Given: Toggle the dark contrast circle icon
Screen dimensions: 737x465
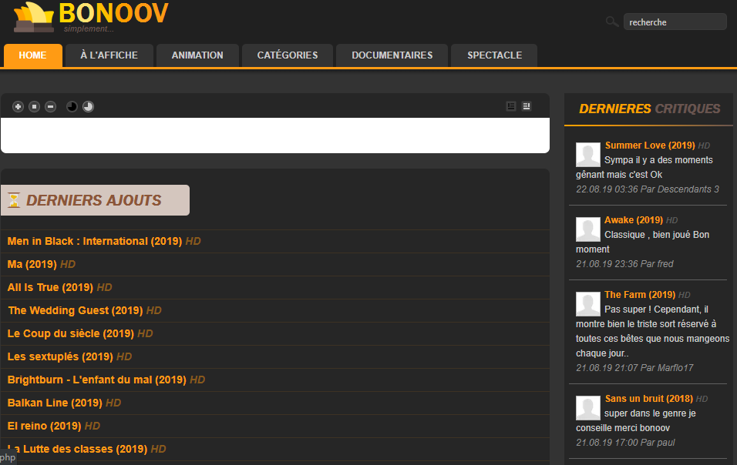Looking at the screenshot, I should [x=72, y=106].
